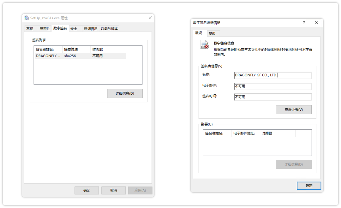Click the 查看证书(V) button
Viewport: 341px width, 208px height.
coord(294,110)
